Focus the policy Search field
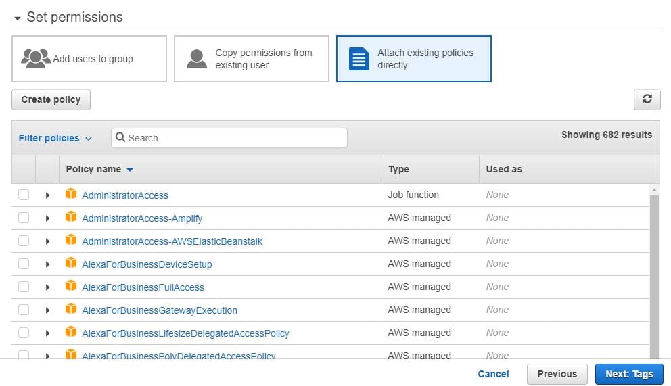The image size is (671, 386). [233, 138]
